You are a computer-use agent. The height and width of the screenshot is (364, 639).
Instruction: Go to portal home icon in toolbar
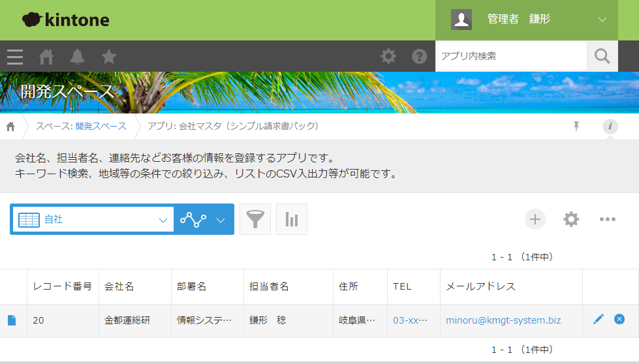click(46, 57)
